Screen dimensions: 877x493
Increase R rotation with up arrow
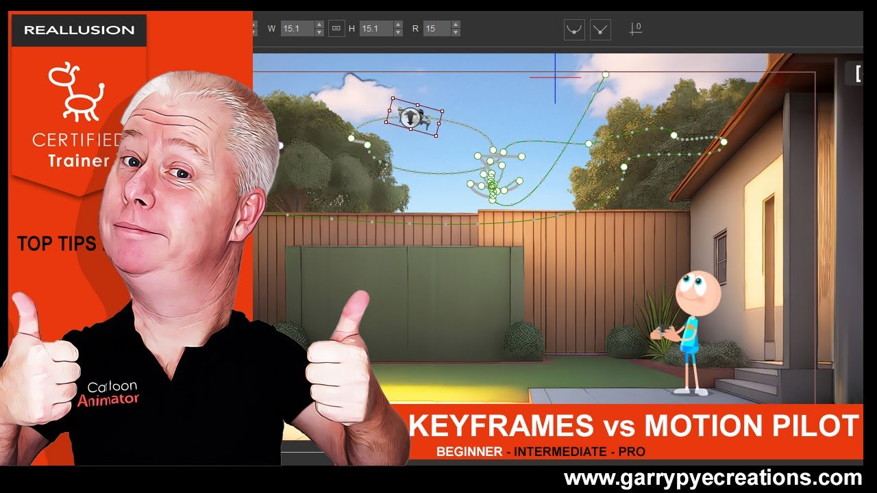[x=456, y=25]
